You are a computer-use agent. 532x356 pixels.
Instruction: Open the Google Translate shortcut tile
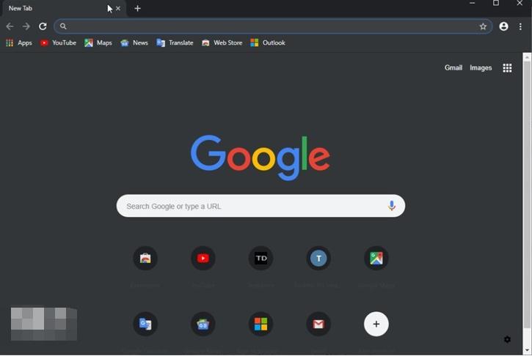[145, 324]
